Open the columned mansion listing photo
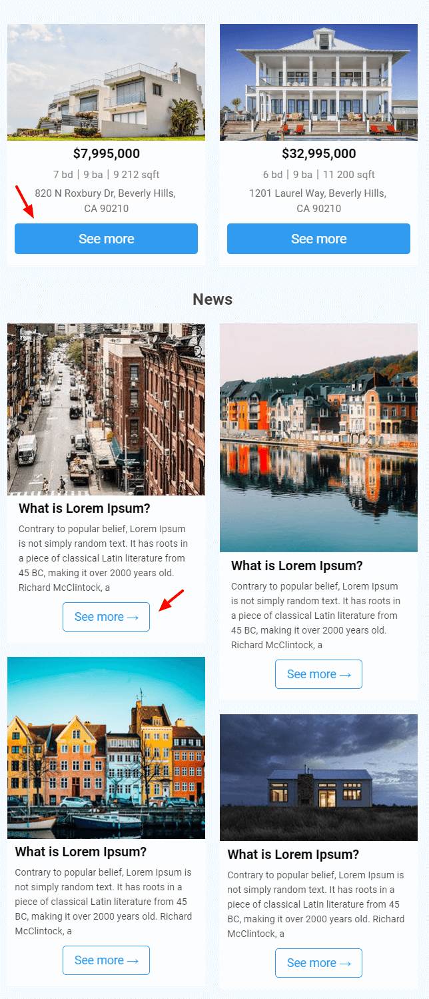The height and width of the screenshot is (999, 429). (318, 83)
